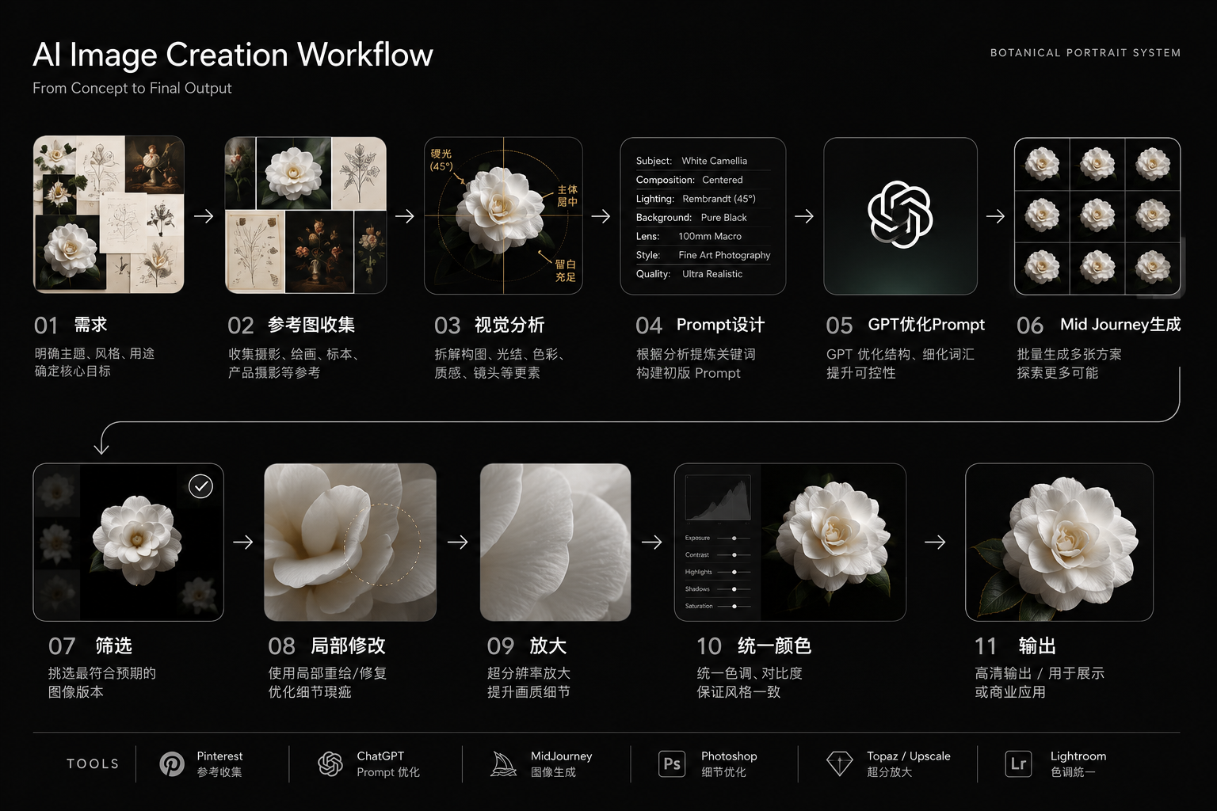Click the '09 放大' step heading

coord(527,646)
